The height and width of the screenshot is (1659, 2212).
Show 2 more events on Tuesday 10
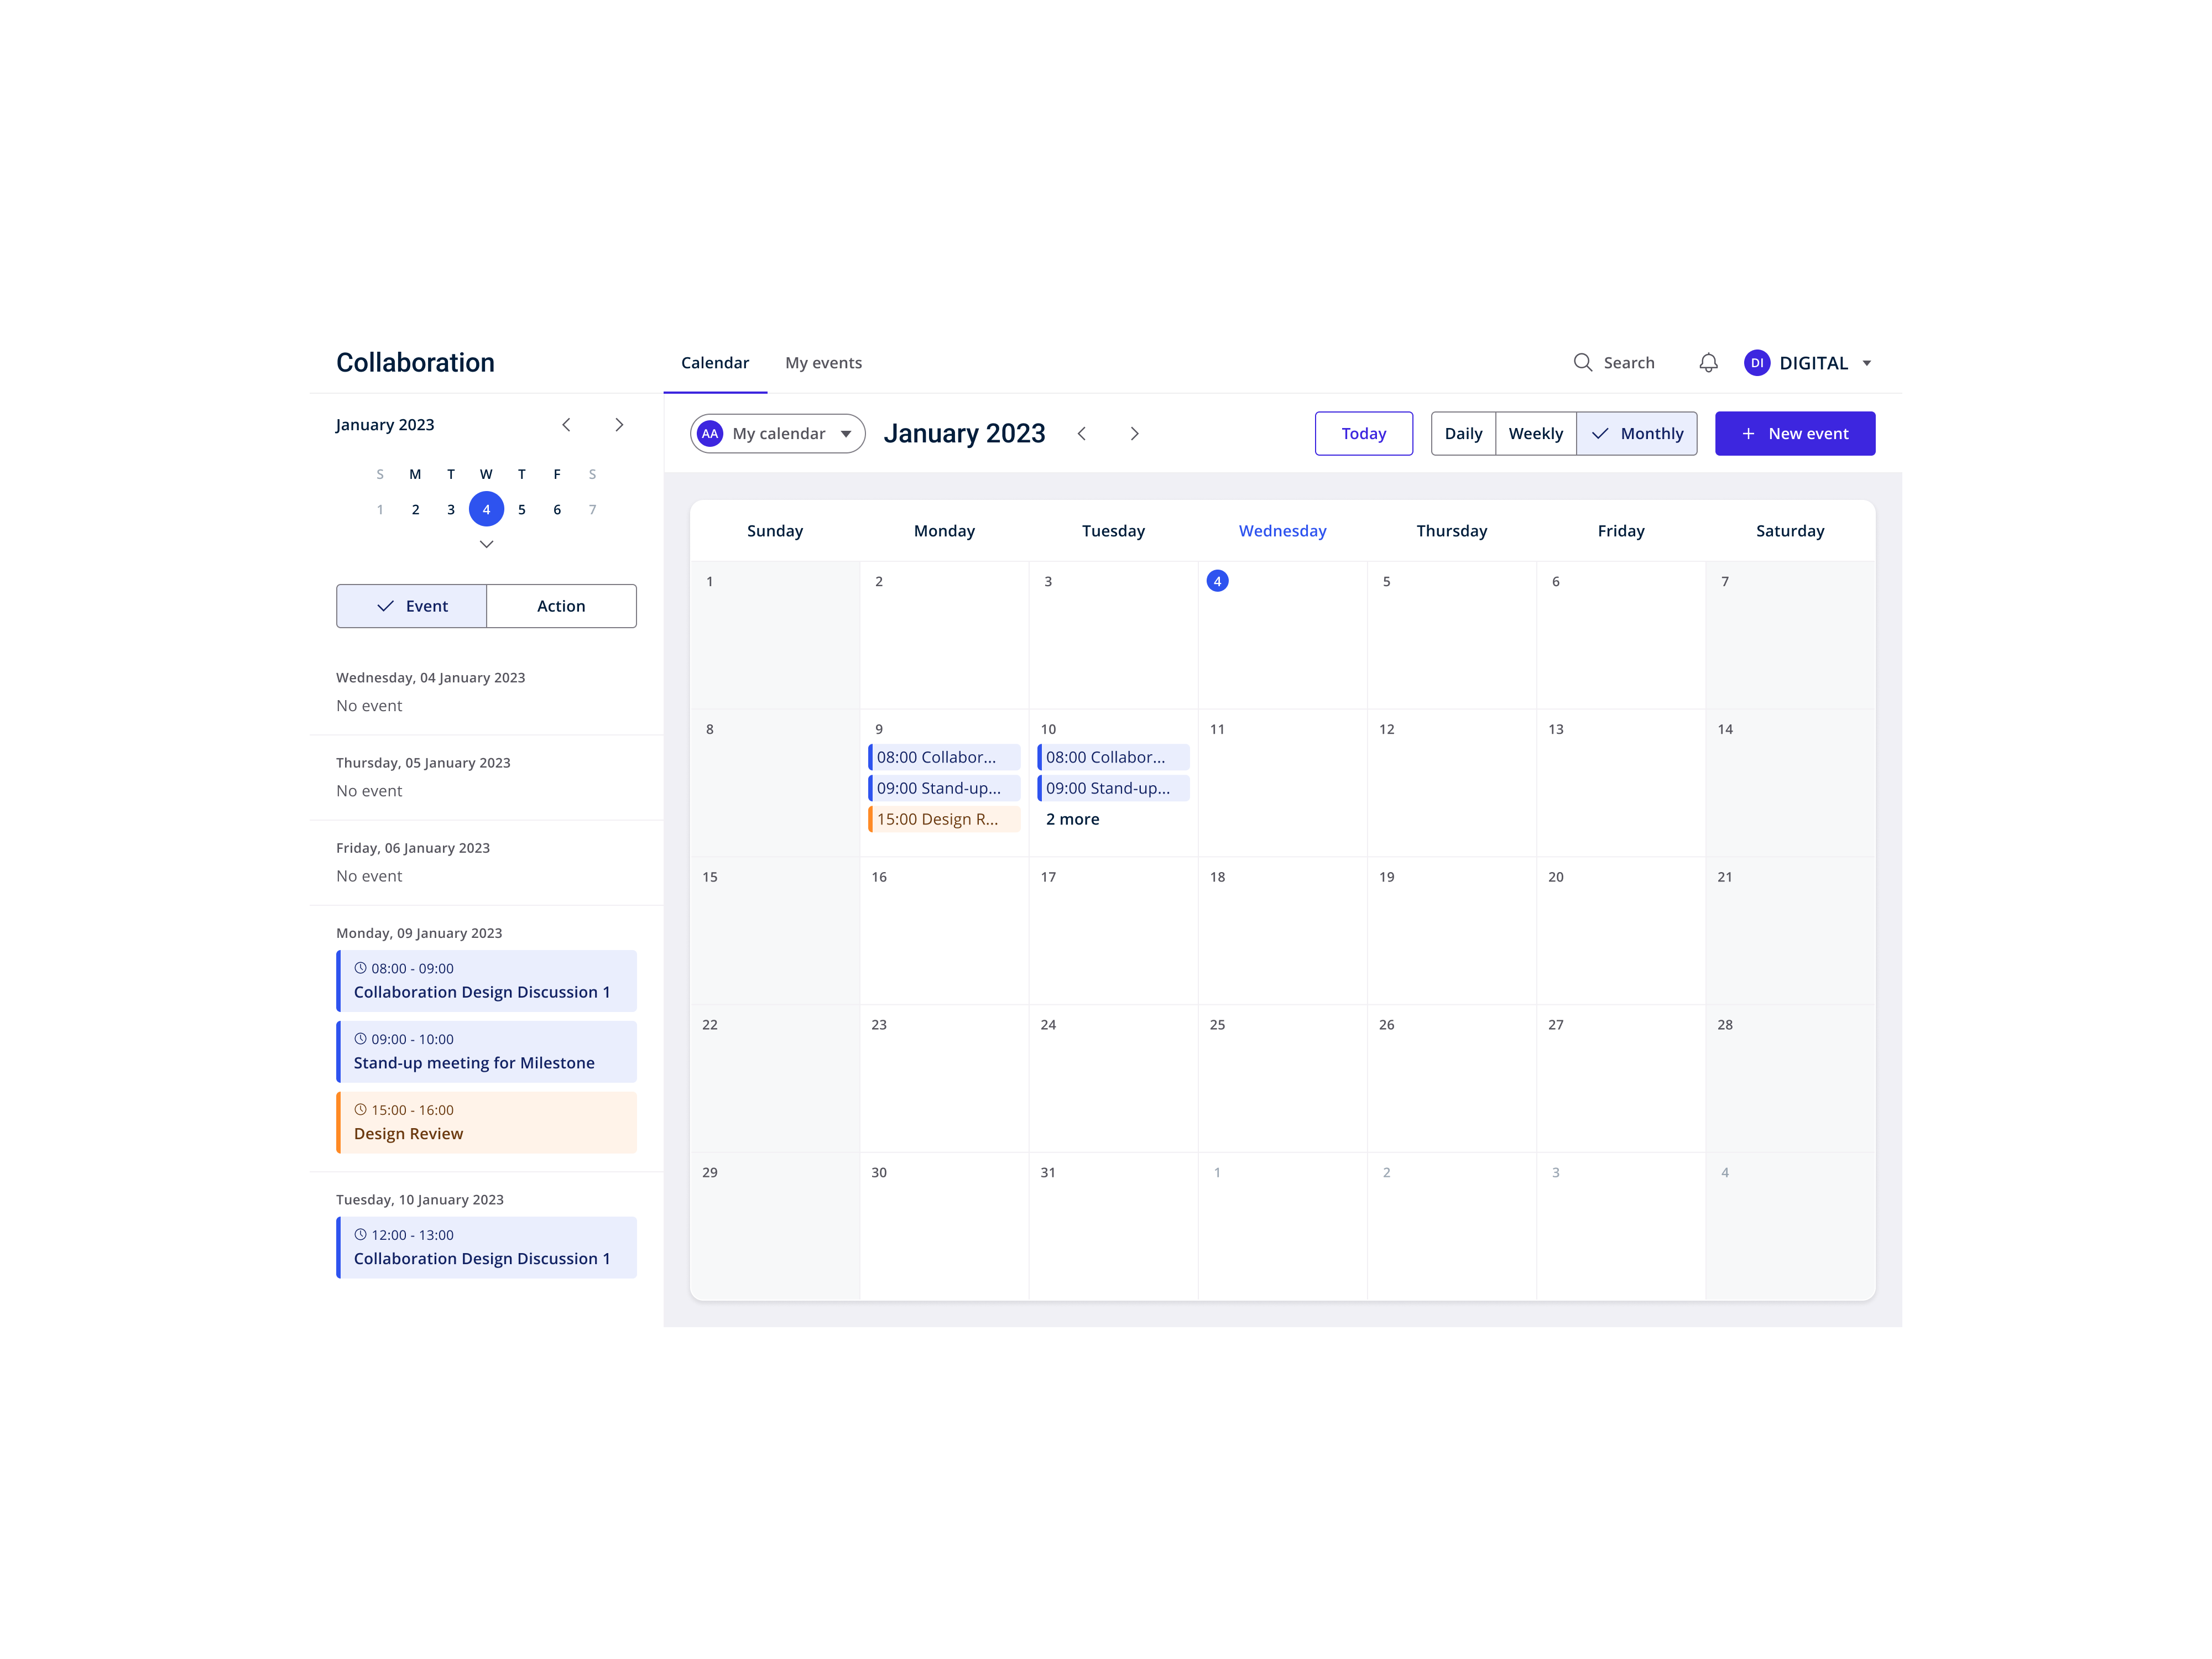point(1072,819)
